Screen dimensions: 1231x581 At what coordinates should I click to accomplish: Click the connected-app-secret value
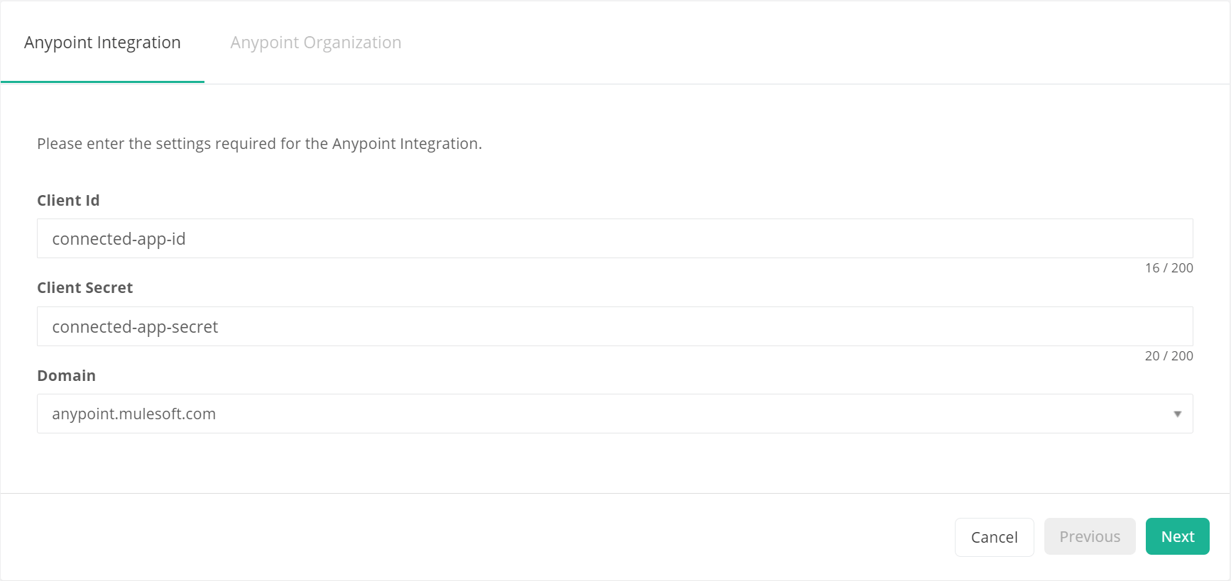135,326
